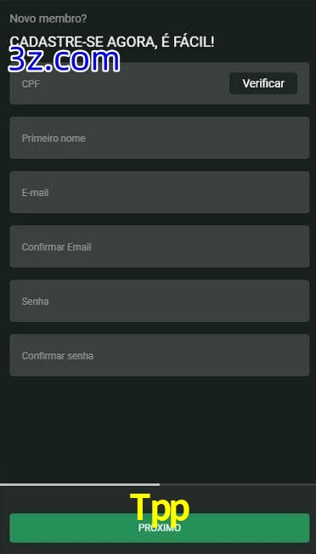Click the blue 3z.com logo overlay
Screen dimensions: 316x554
tap(64, 60)
